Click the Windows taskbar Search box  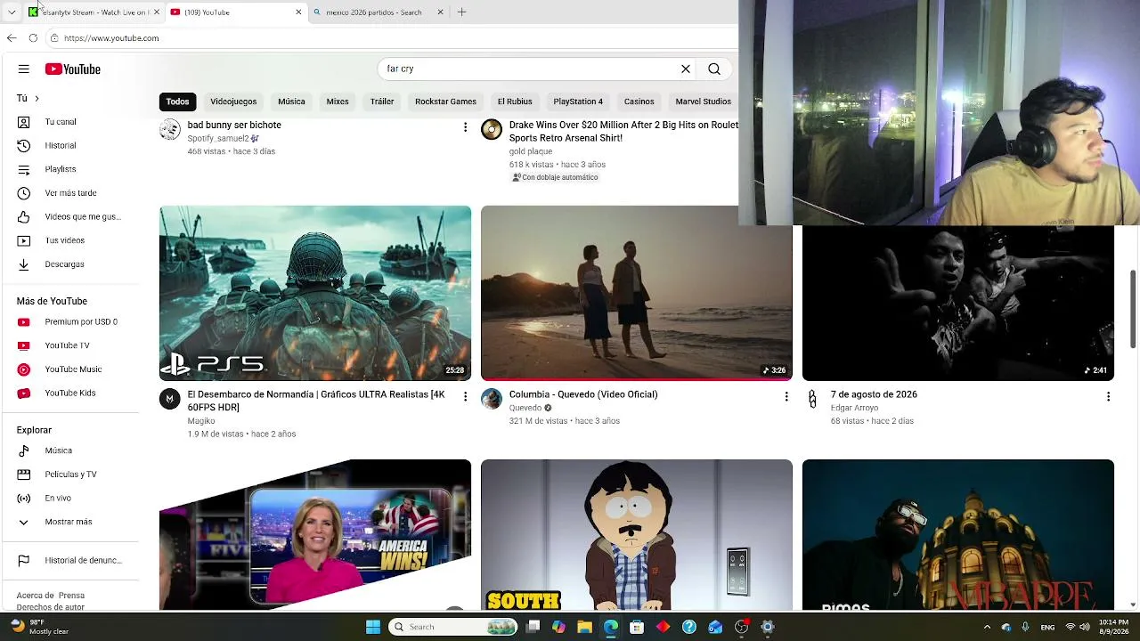(454, 627)
